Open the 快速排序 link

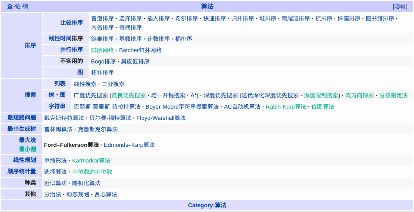214,19
